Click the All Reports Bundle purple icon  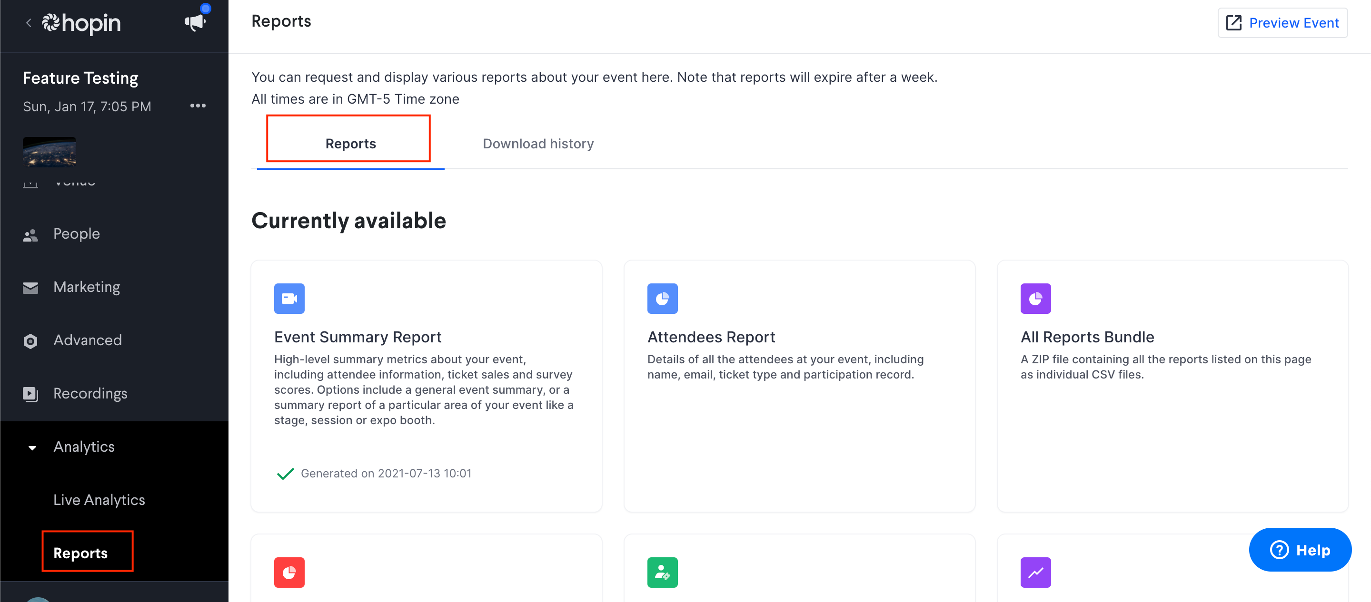click(x=1036, y=298)
